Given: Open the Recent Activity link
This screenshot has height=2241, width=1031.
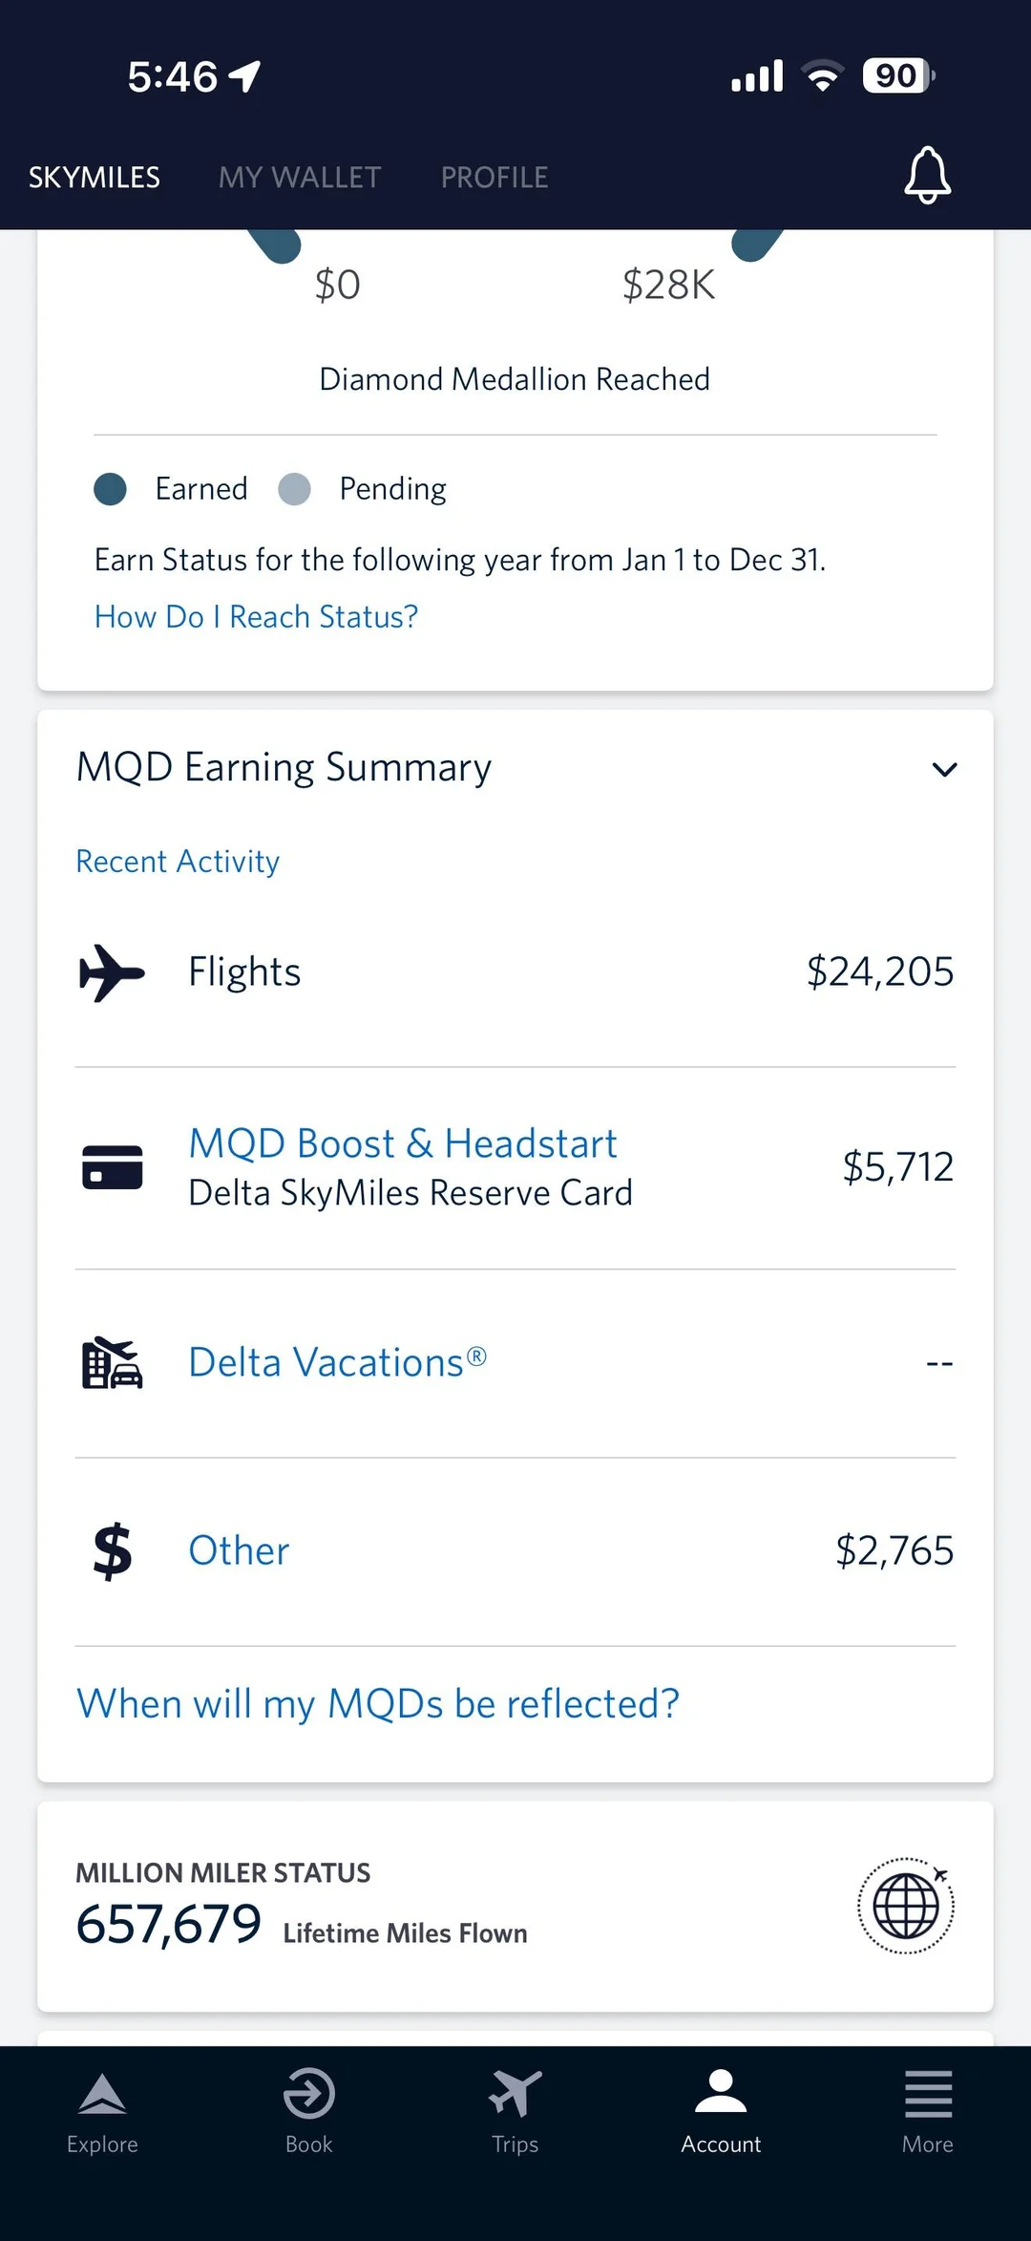Looking at the screenshot, I should (x=178, y=862).
